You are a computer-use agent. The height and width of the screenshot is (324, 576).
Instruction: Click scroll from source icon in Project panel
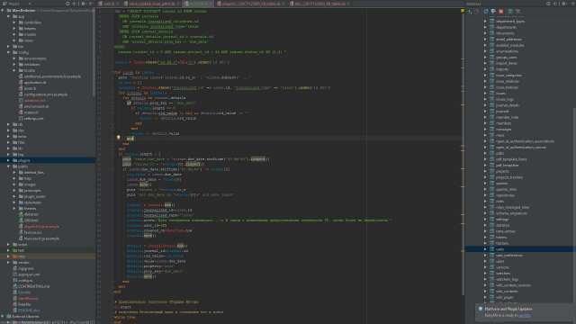coord(67,4)
